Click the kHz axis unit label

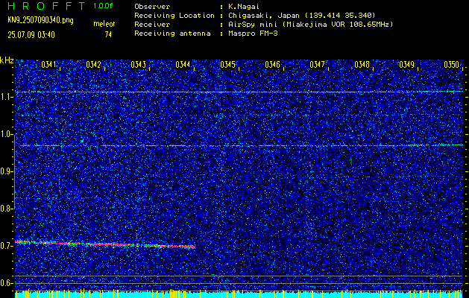pyautogui.click(x=7, y=60)
